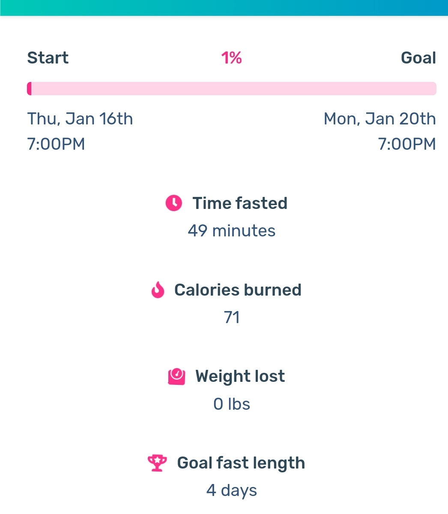The height and width of the screenshot is (514, 448).
Task: Click the 1% progress percentage
Action: (232, 58)
